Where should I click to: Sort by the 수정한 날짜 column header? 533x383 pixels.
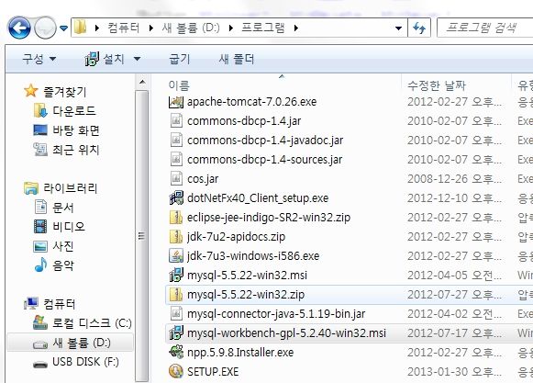437,85
